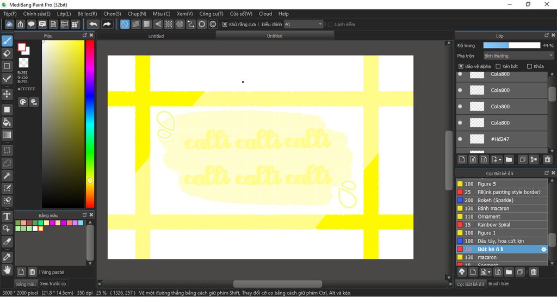Select the Divide tool
Viewport: 557px width, 297px height.
[x=7, y=241]
